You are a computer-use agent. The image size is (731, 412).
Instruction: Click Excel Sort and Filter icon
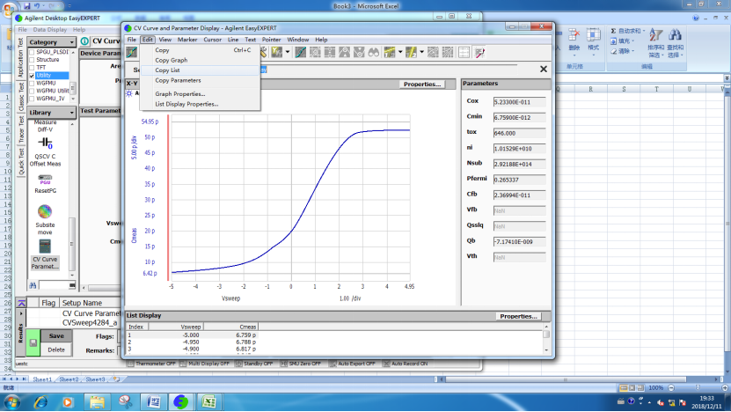656,35
